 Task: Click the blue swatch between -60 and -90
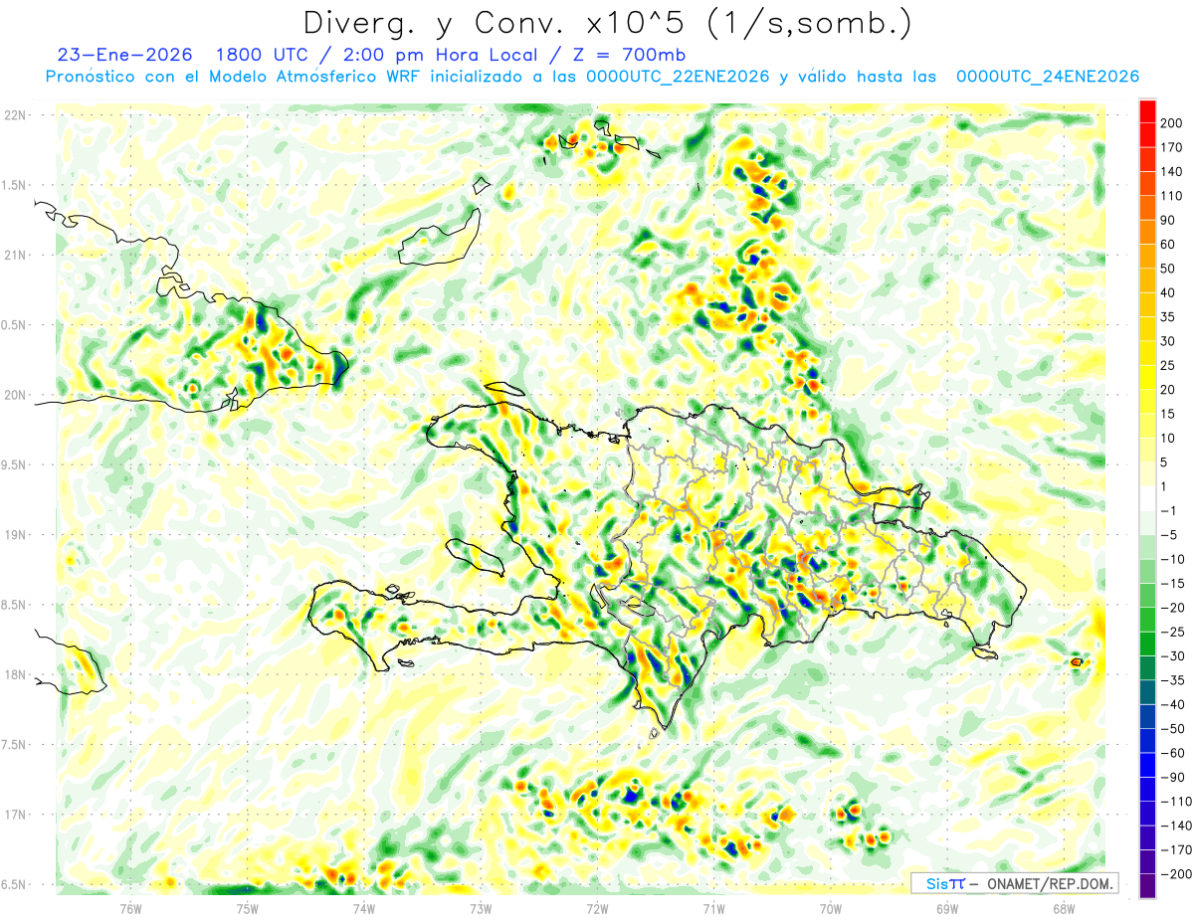tap(1147, 765)
